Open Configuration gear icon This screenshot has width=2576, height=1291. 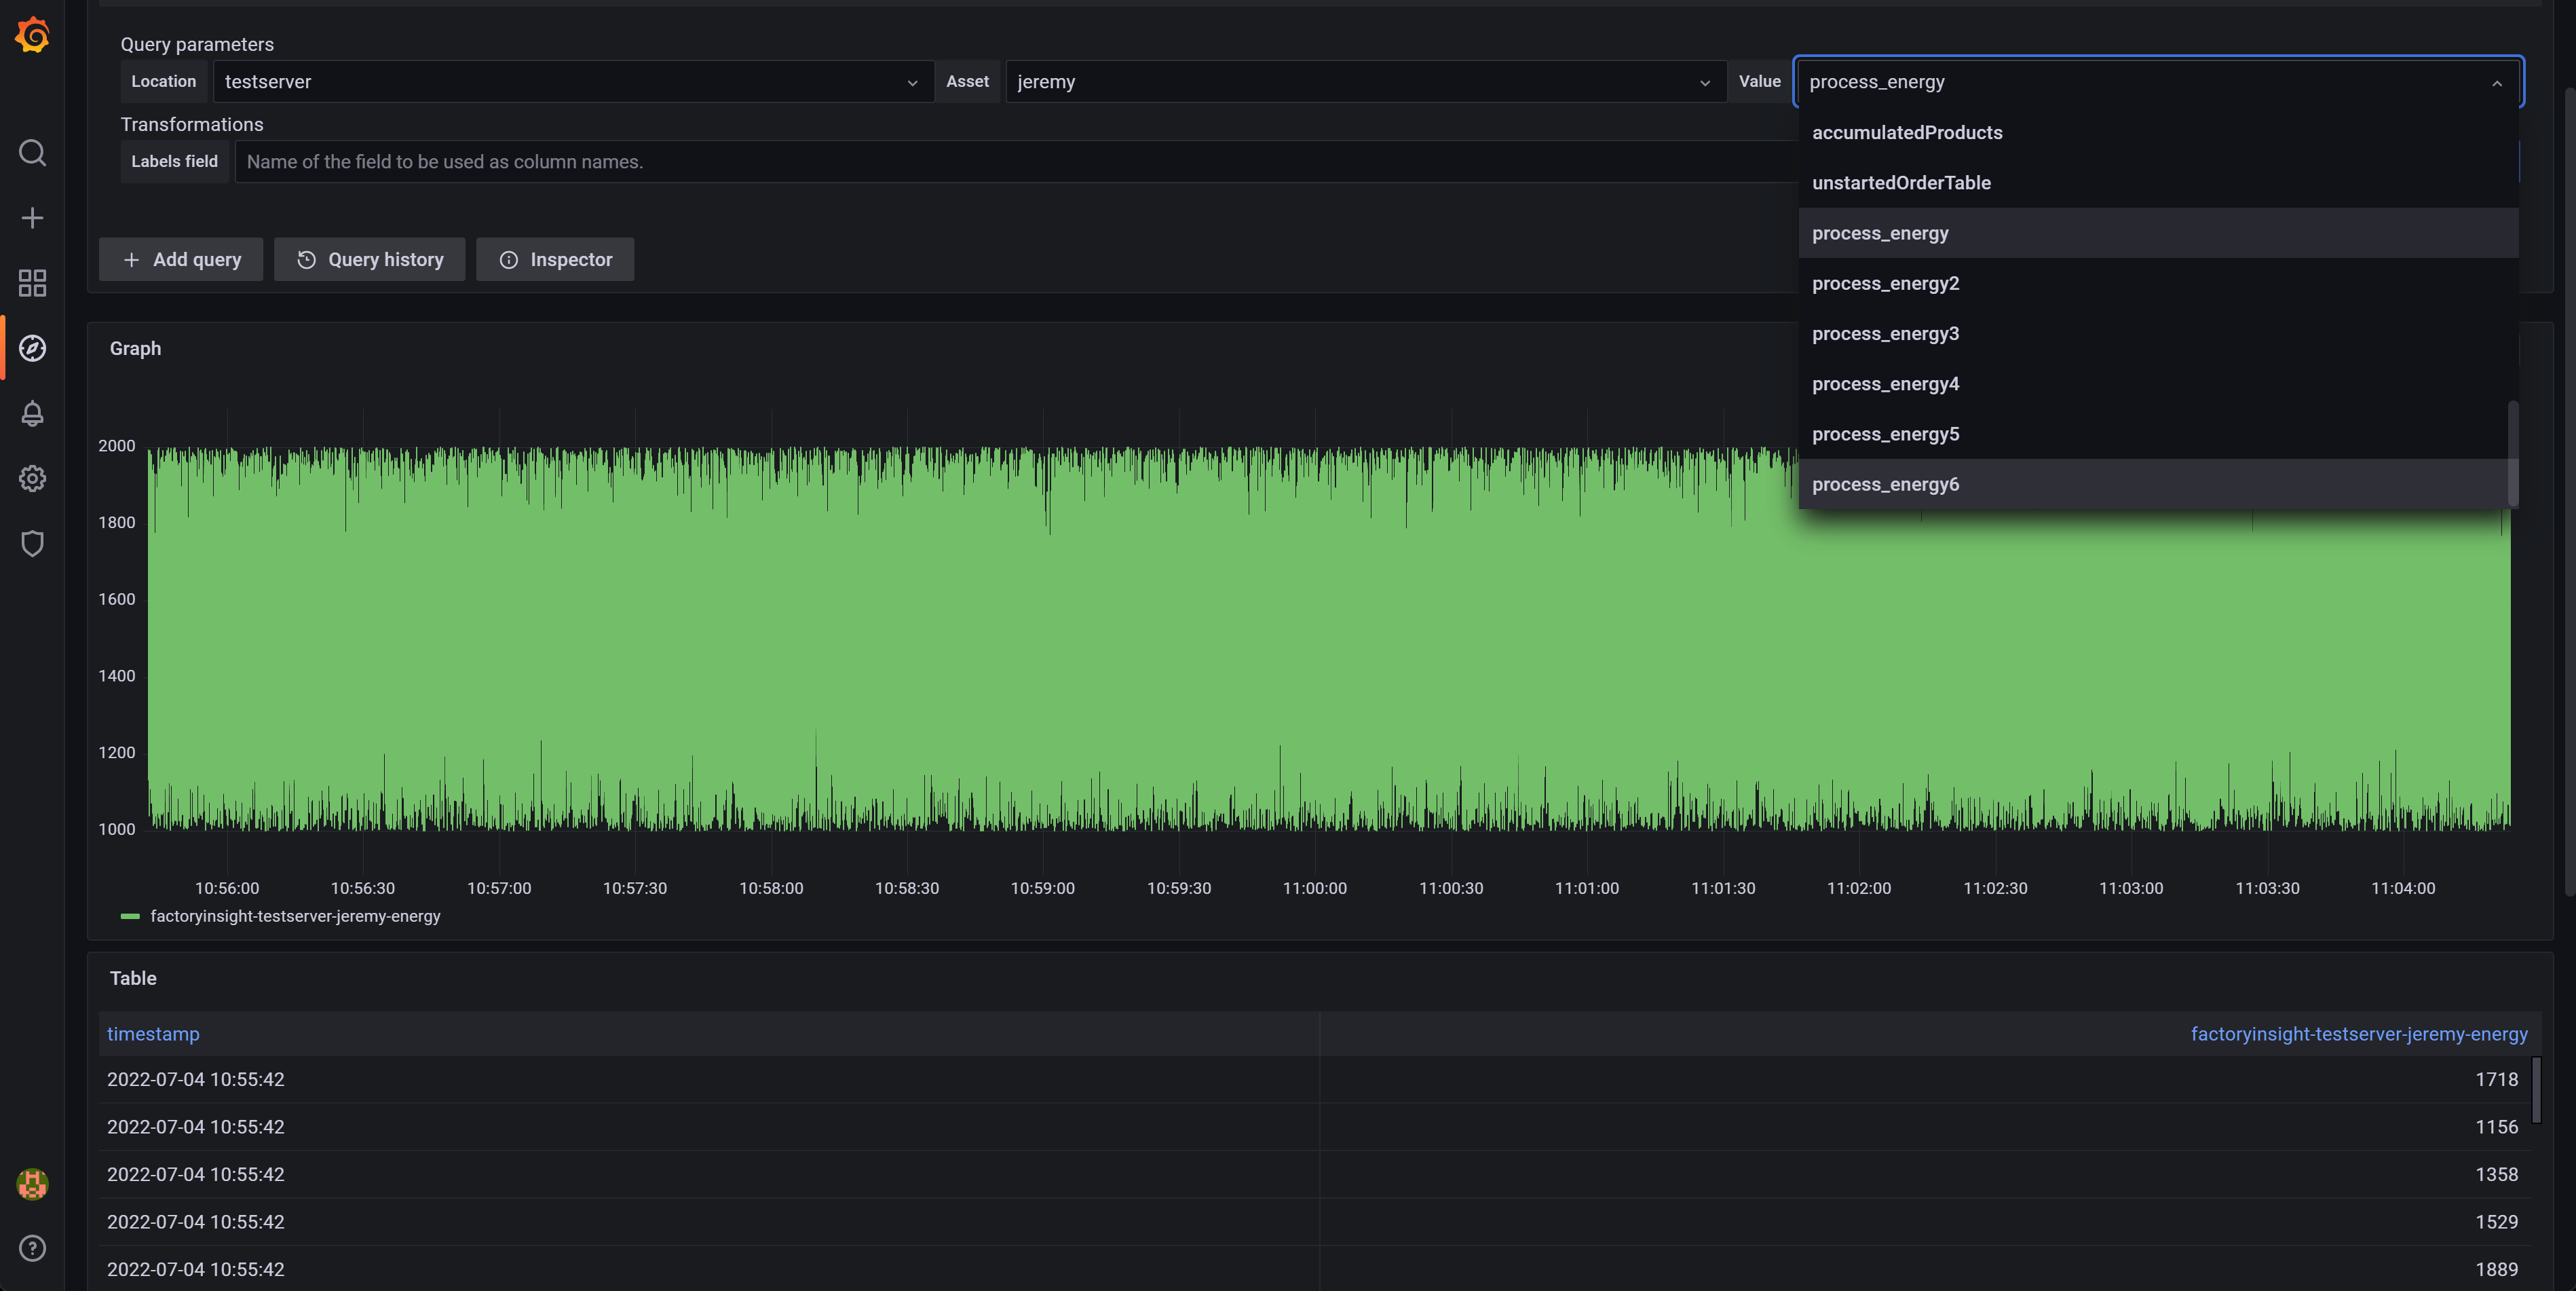(x=32, y=478)
